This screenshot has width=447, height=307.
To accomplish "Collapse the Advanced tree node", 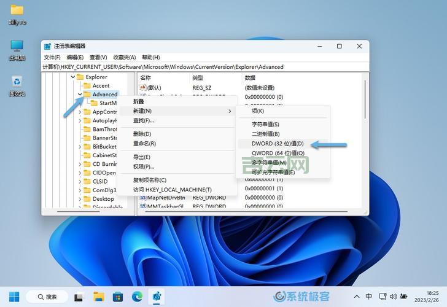I will click(80, 94).
